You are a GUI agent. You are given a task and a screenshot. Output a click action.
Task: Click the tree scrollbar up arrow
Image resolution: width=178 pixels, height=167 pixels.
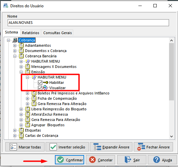tap(172, 40)
